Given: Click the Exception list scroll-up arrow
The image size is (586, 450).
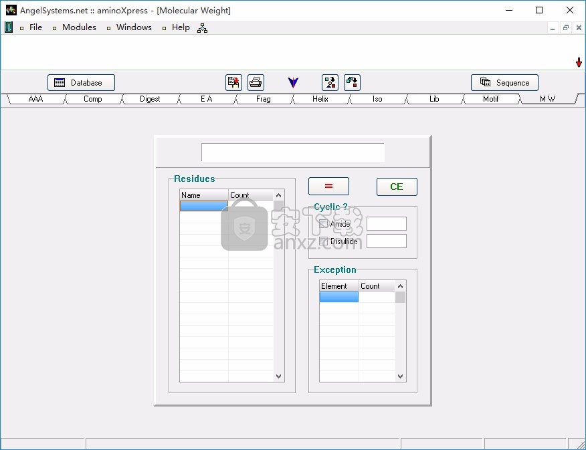Looking at the screenshot, I should (400, 286).
